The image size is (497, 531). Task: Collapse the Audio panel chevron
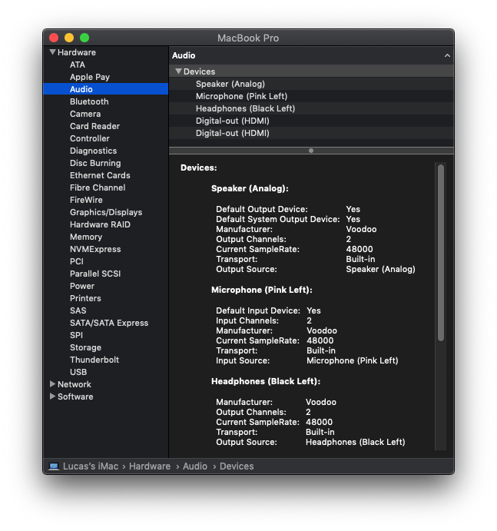(447, 55)
